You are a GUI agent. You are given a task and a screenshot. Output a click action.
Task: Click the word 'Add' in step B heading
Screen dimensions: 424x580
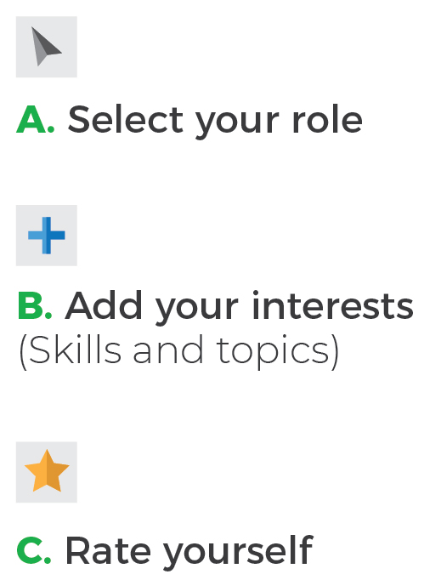coord(104,305)
